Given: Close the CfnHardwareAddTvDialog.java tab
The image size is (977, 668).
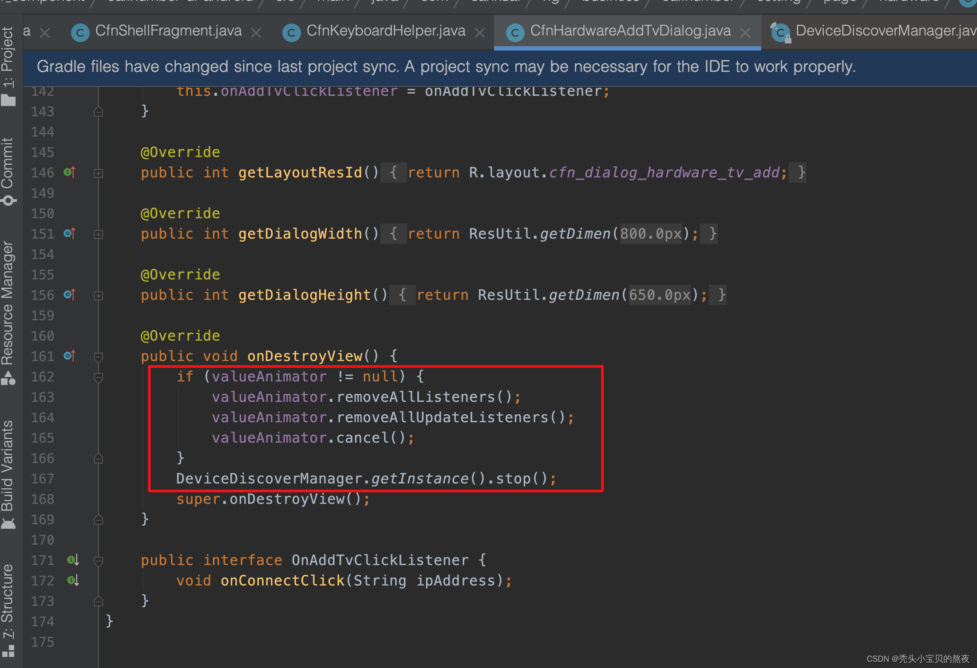Looking at the screenshot, I should 746,32.
